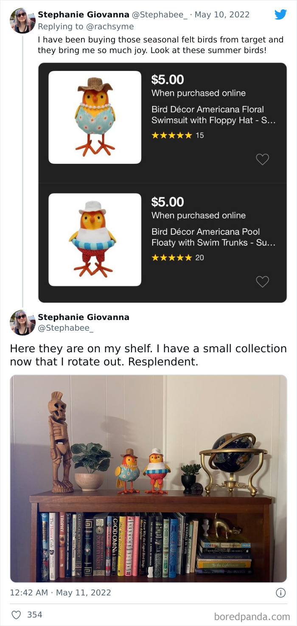
Task: Like the tweet with the heart icon
Action: coord(16,615)
